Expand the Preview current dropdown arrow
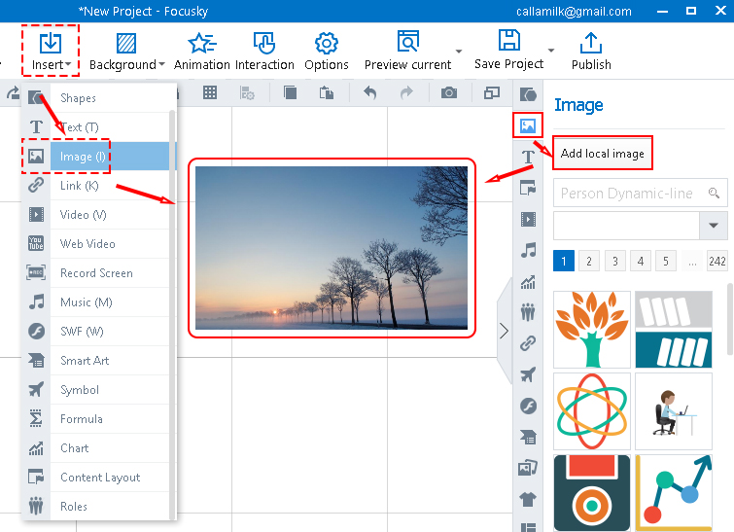 coord(459,51)
